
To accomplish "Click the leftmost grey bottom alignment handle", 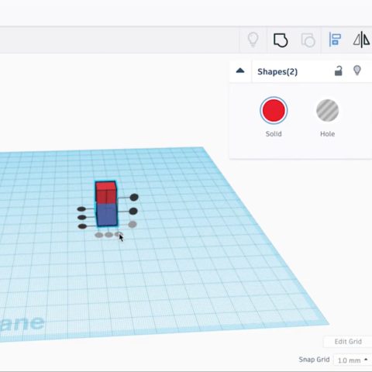I will 99,235.
